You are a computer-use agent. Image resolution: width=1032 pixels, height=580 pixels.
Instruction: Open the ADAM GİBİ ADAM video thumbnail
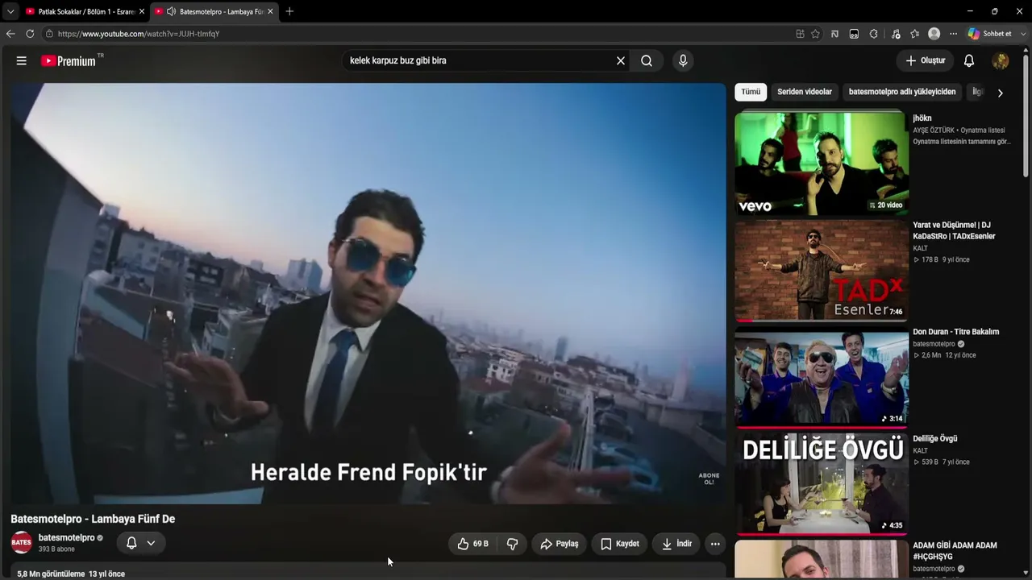(822, 560)
